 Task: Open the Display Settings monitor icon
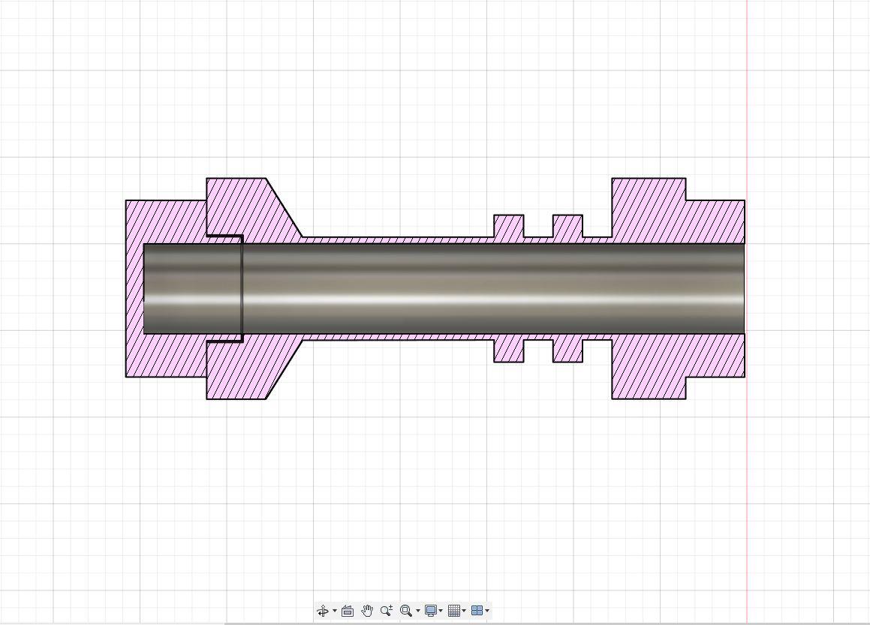click(431, 611)
